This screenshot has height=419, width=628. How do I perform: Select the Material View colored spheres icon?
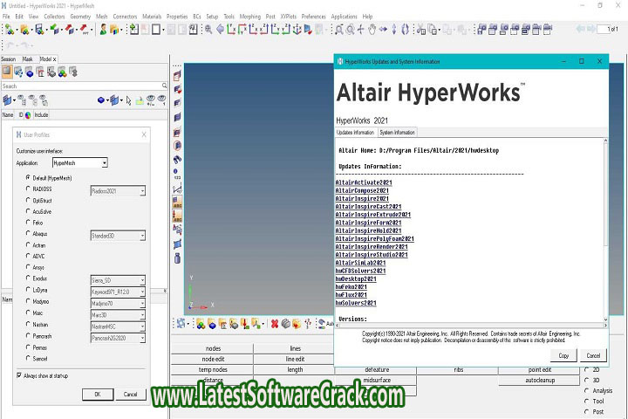(x=62, y=72)
